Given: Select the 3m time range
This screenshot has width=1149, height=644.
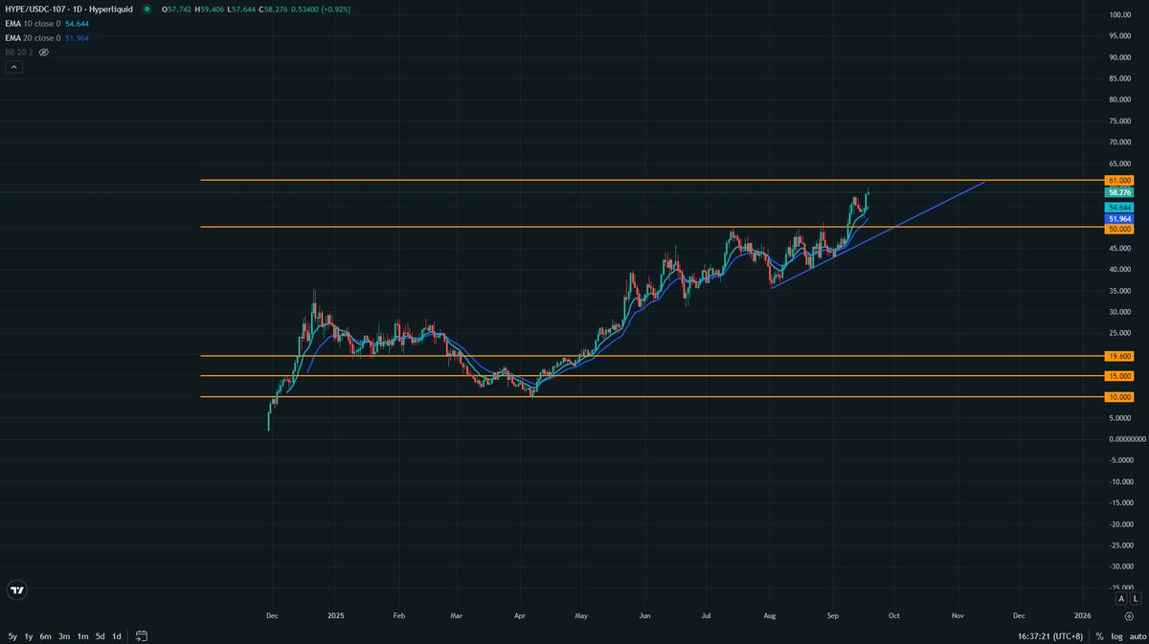Looking at the screenshot, I should [x=63, y=635].
